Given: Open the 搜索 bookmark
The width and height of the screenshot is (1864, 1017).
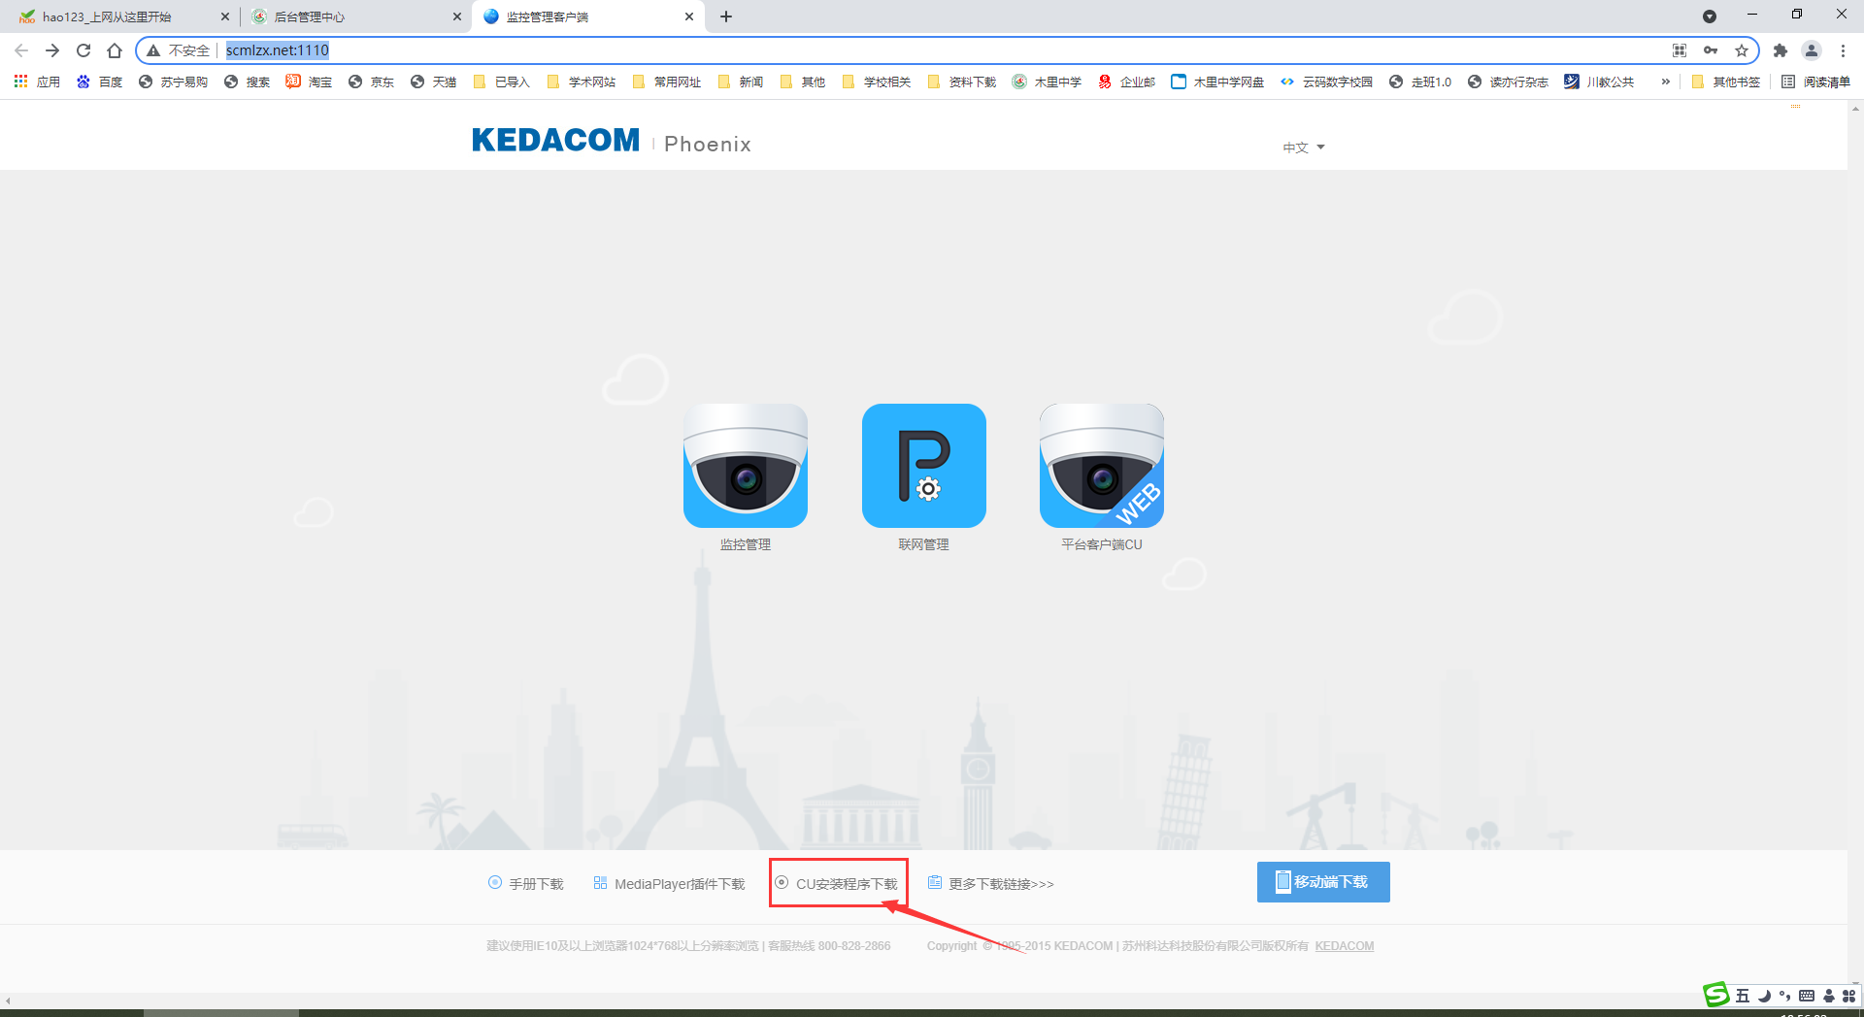Looking at the screenshot, I should (247, 82).
